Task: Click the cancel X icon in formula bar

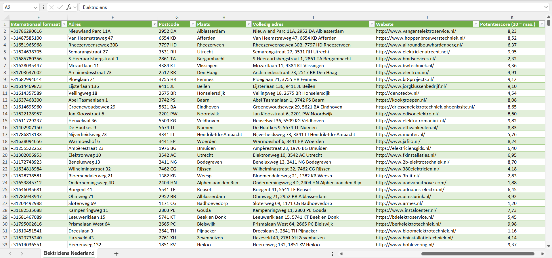Action: pos(51,7)
